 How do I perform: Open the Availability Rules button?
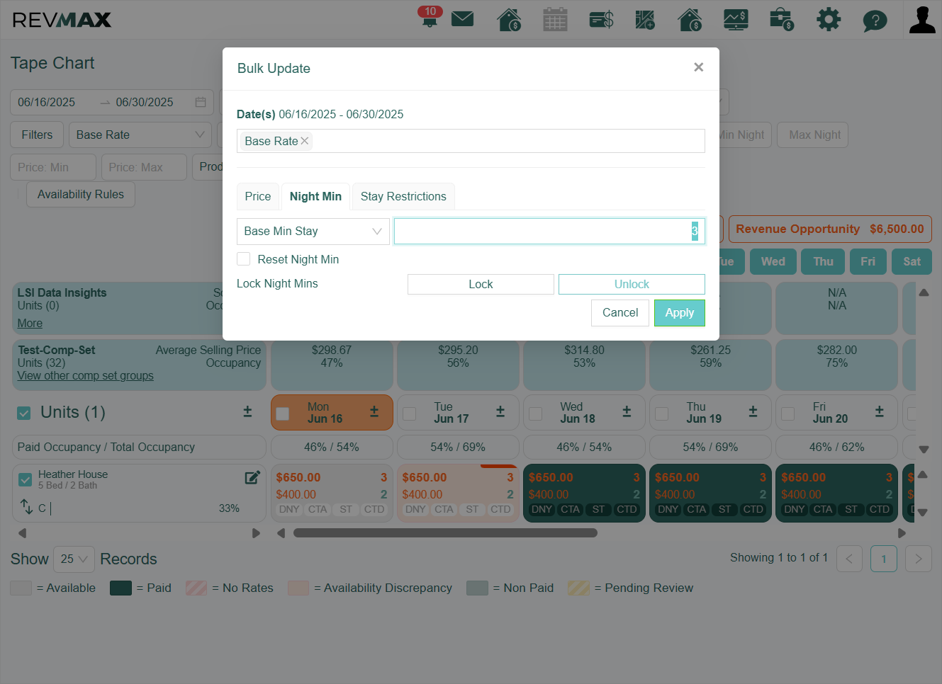click(81, 195)
